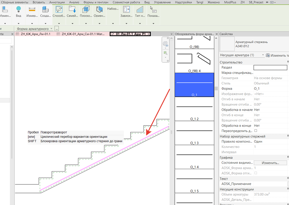
Task: Open the Управление ribbon tab
Action: (162, 2)
